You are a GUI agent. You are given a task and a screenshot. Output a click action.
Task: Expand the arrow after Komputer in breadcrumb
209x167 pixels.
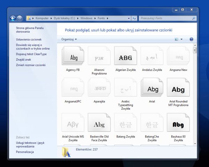[51, 18]
